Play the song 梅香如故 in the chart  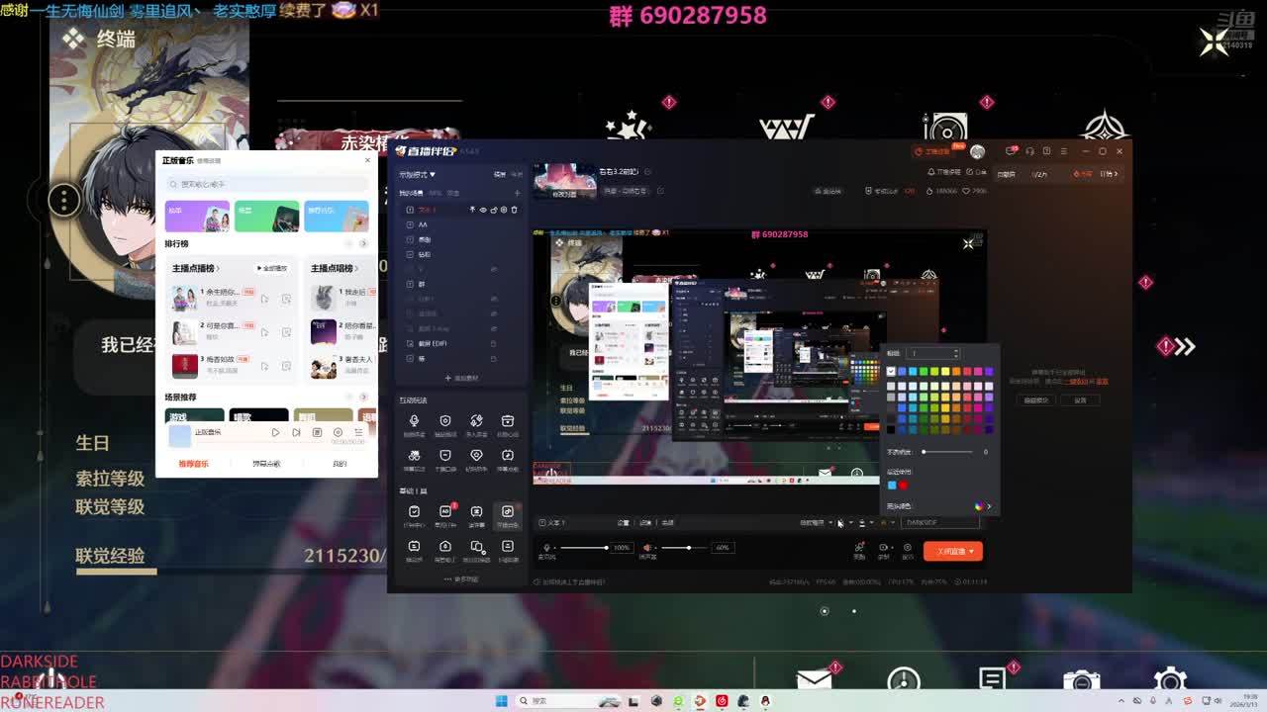click(264, 366)
